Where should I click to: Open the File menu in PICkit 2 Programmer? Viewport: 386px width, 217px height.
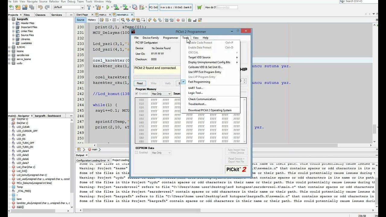click(137, 38)
